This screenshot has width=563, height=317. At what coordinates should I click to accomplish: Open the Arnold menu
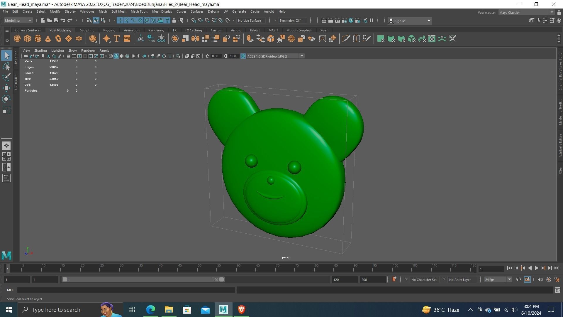269,11
